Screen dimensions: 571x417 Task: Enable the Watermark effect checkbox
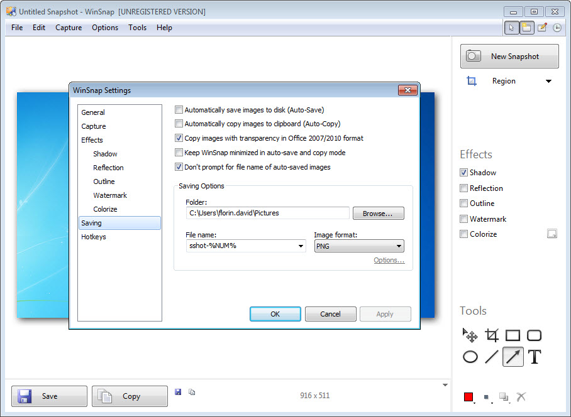[x=463, y=219]
